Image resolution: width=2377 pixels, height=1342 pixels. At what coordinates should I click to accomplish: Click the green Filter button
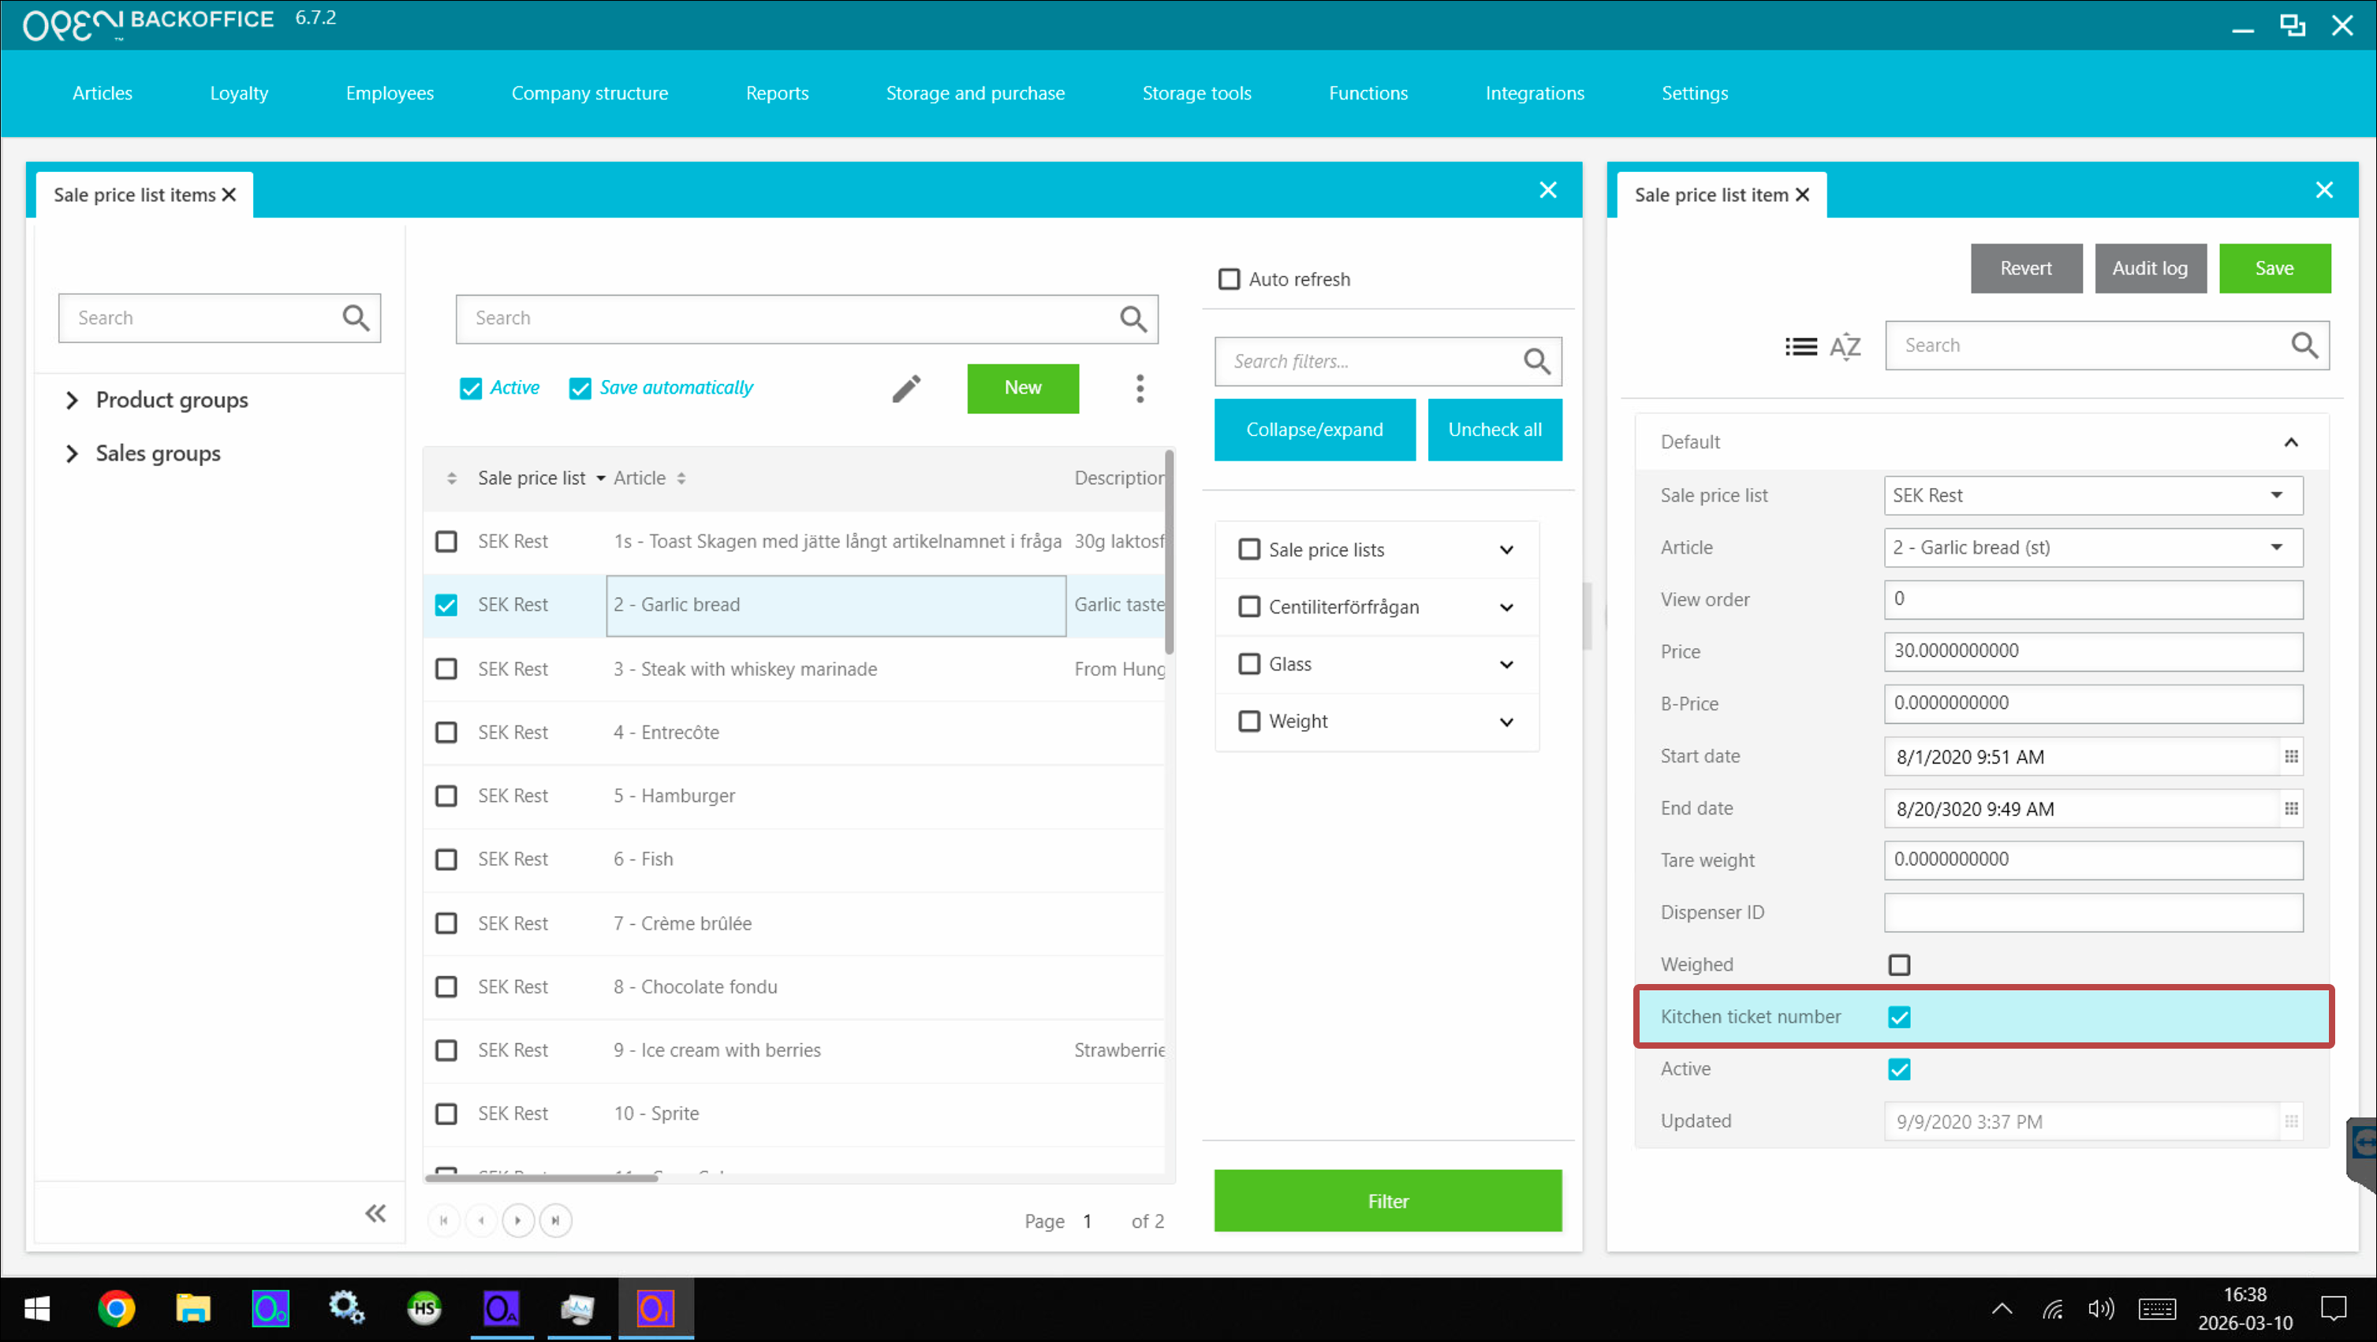click(1387, 1201)
